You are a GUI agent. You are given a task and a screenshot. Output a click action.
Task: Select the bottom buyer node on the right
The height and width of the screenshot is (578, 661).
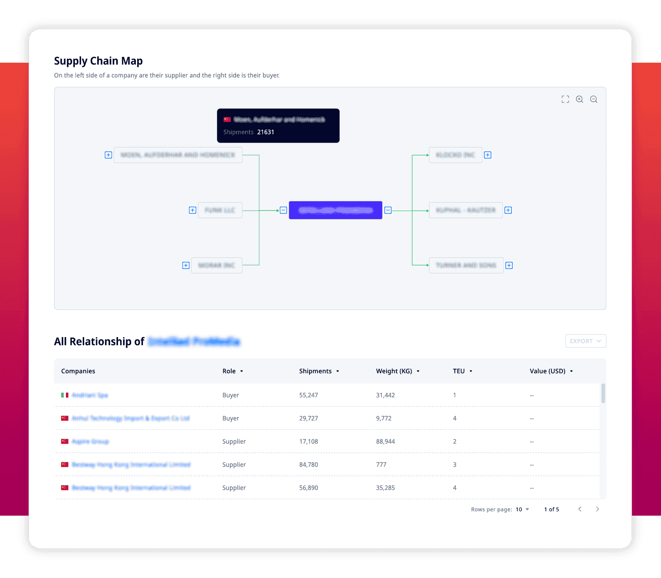466,265
